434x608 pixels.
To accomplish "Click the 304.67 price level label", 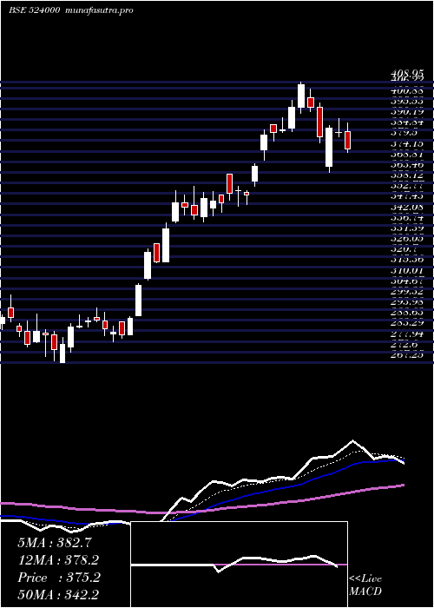I will point(407,281).
